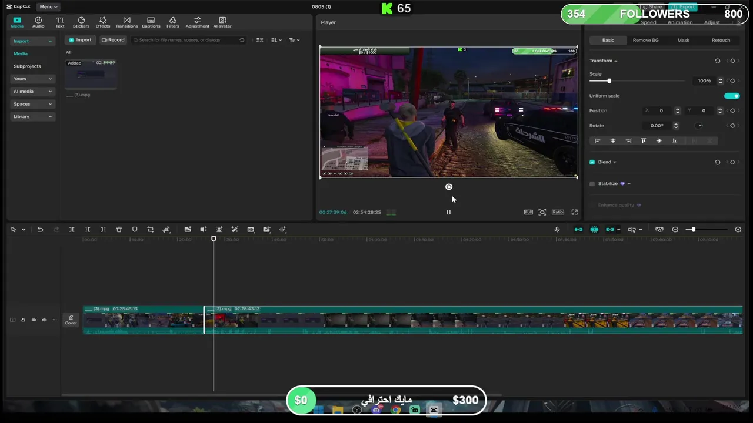The height and width of the screenshot is (423, 753).
Task: Reset the Transform settings
Action: (x=717, y=61)
